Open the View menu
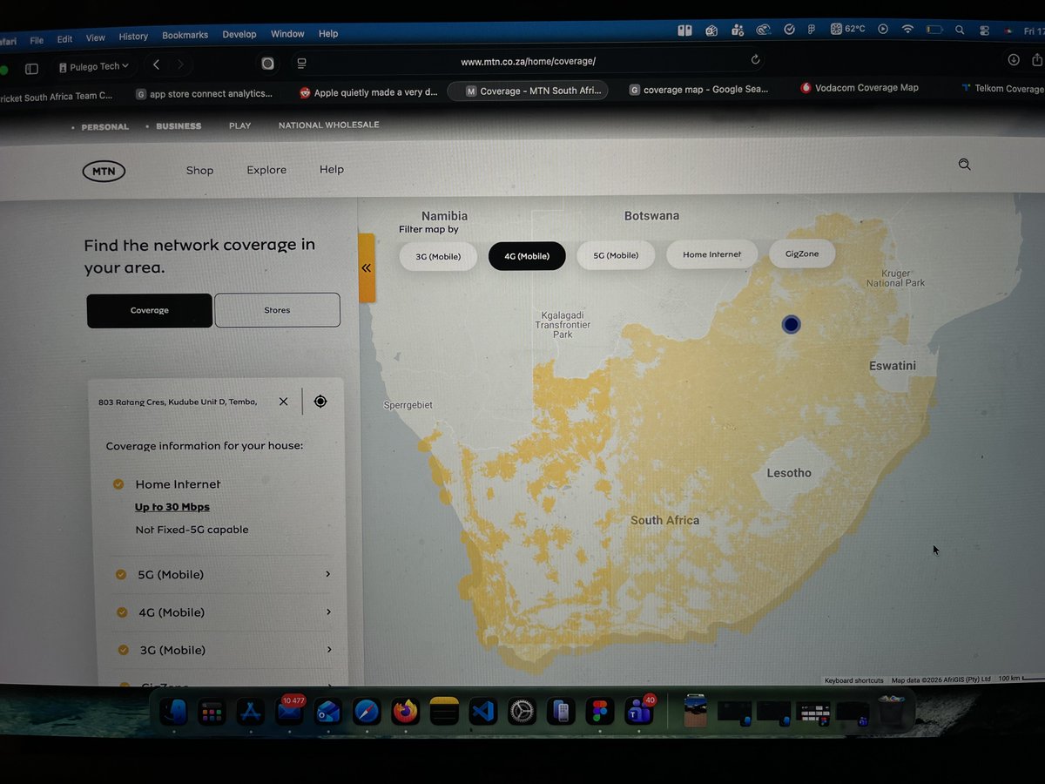This screenshot has height=784, width=1045. coord(96,37)
